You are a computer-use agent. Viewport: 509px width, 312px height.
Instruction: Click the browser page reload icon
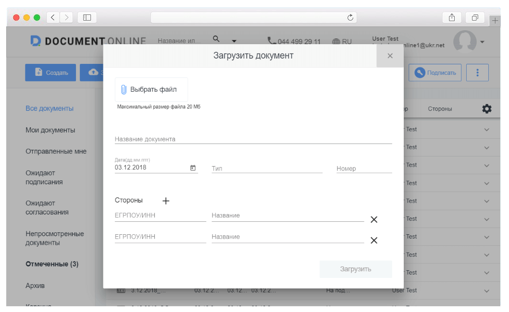pos(350,18)
